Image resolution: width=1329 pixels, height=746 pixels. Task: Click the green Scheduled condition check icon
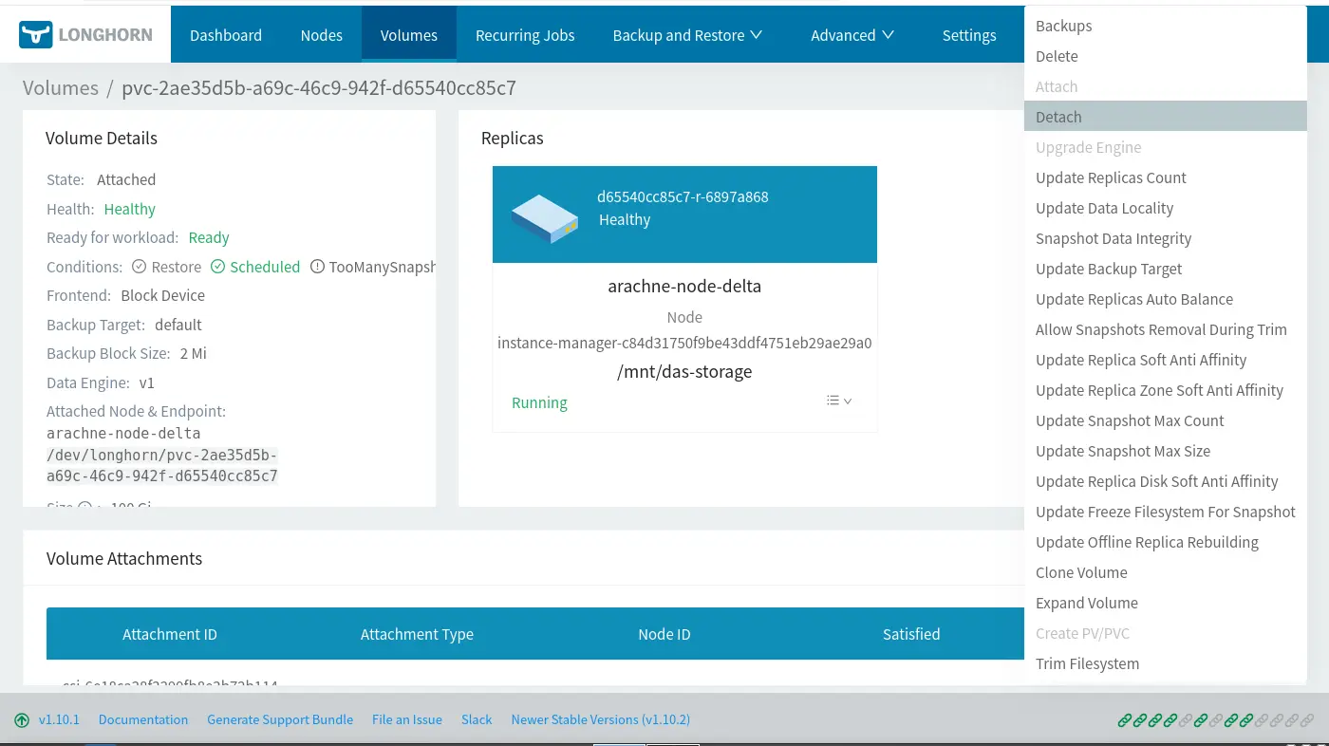(217, 267)
